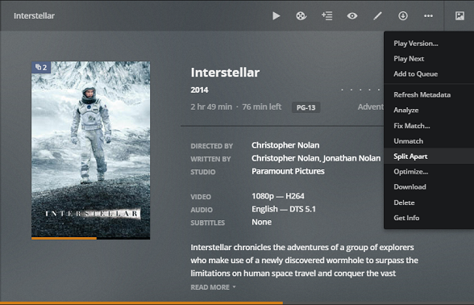Add Interstellar to a playlist
The width and height of the screenshot is (474, 305).
point(326,16)
